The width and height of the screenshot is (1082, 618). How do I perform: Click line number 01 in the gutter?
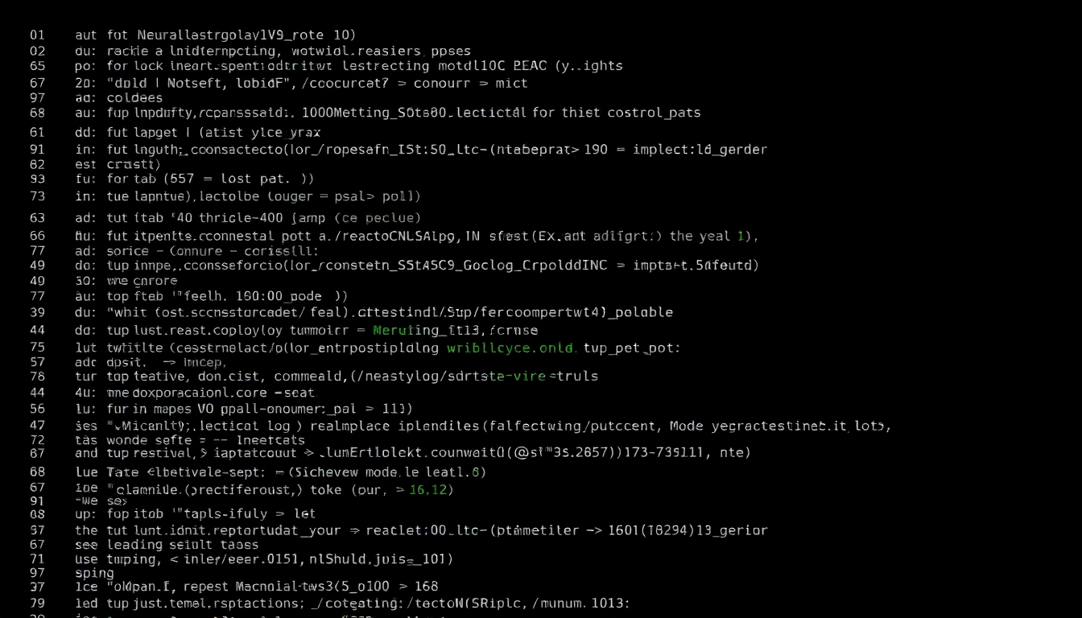coord(37,35)
